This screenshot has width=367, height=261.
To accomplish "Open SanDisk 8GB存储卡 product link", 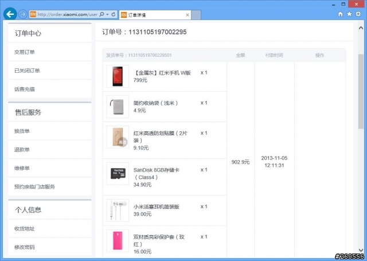I will pyautogui.click(x=157, y=173).
